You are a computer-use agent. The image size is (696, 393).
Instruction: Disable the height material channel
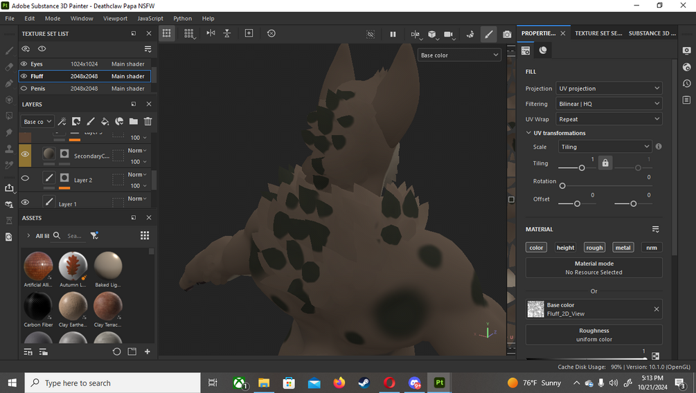(565, 248)
